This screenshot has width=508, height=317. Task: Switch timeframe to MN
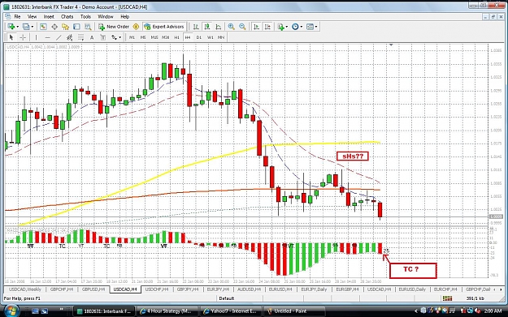point(221,37)
